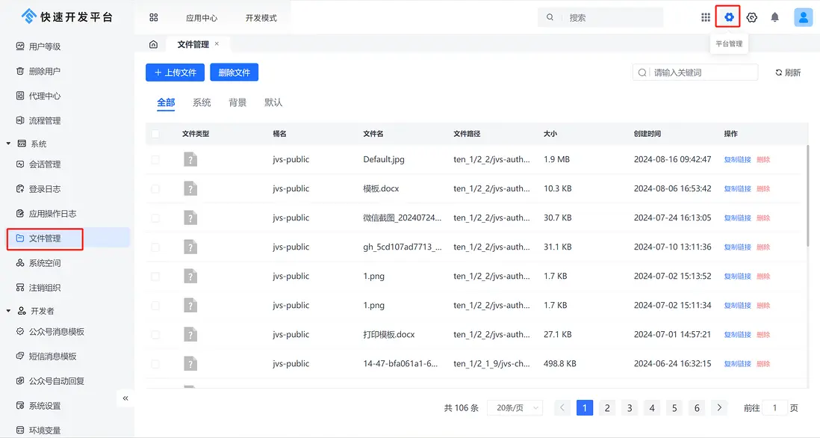Go to page 3
820x438 pixels.
coord(630,407)
